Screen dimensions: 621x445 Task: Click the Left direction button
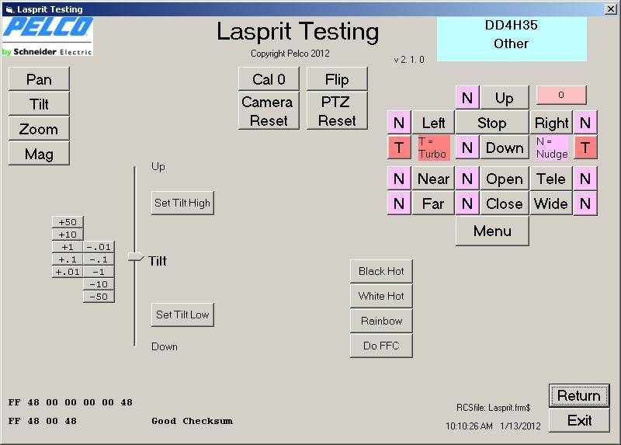pyautogui.click(x=433, y=123)
